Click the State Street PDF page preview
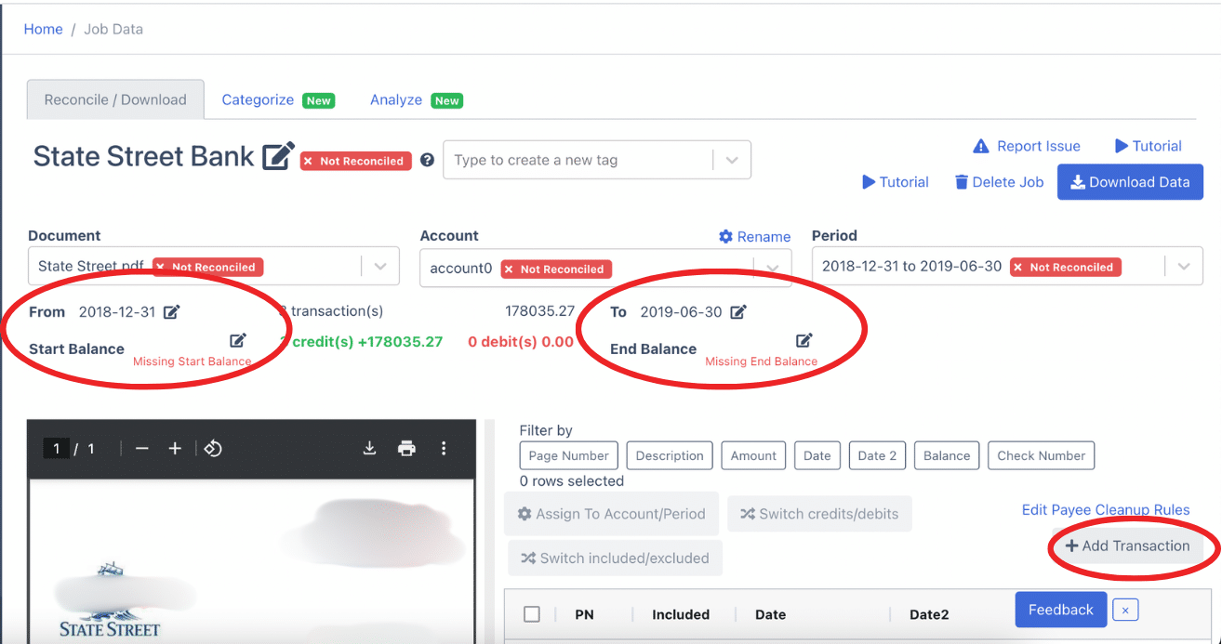This screenshot has width=1222, height=644. [251, 561]
